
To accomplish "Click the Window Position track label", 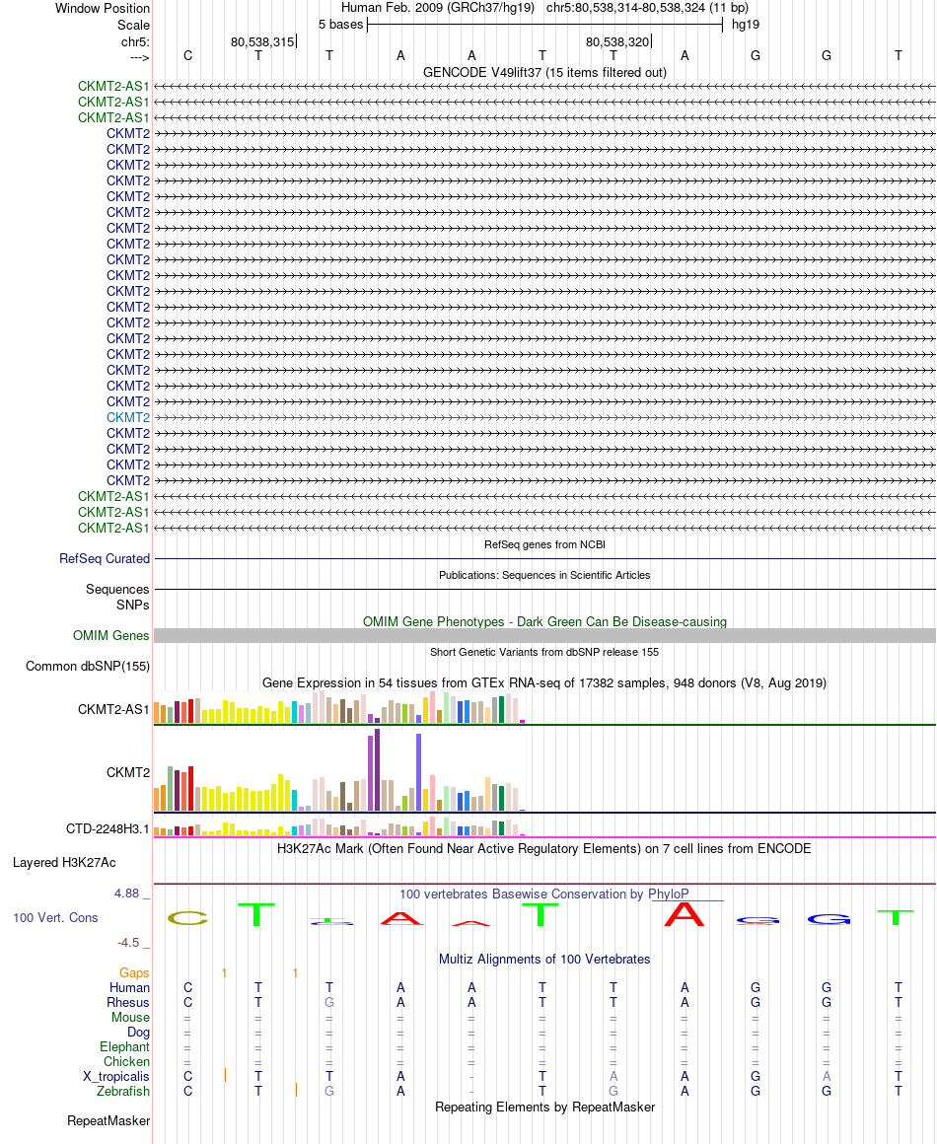I will (103, 8).
